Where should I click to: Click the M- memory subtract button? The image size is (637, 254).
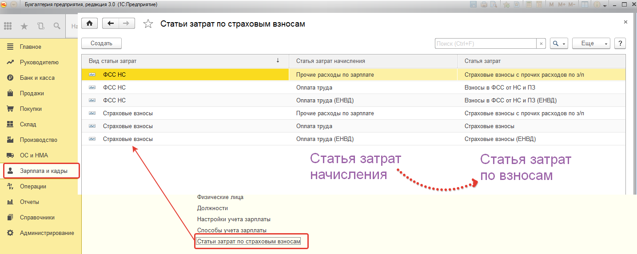click(572, 4)
